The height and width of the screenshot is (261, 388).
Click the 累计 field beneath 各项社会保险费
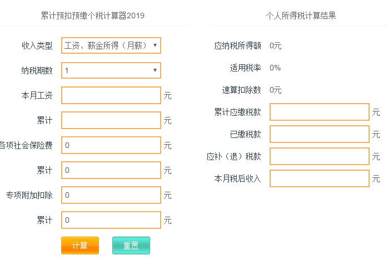111,170
